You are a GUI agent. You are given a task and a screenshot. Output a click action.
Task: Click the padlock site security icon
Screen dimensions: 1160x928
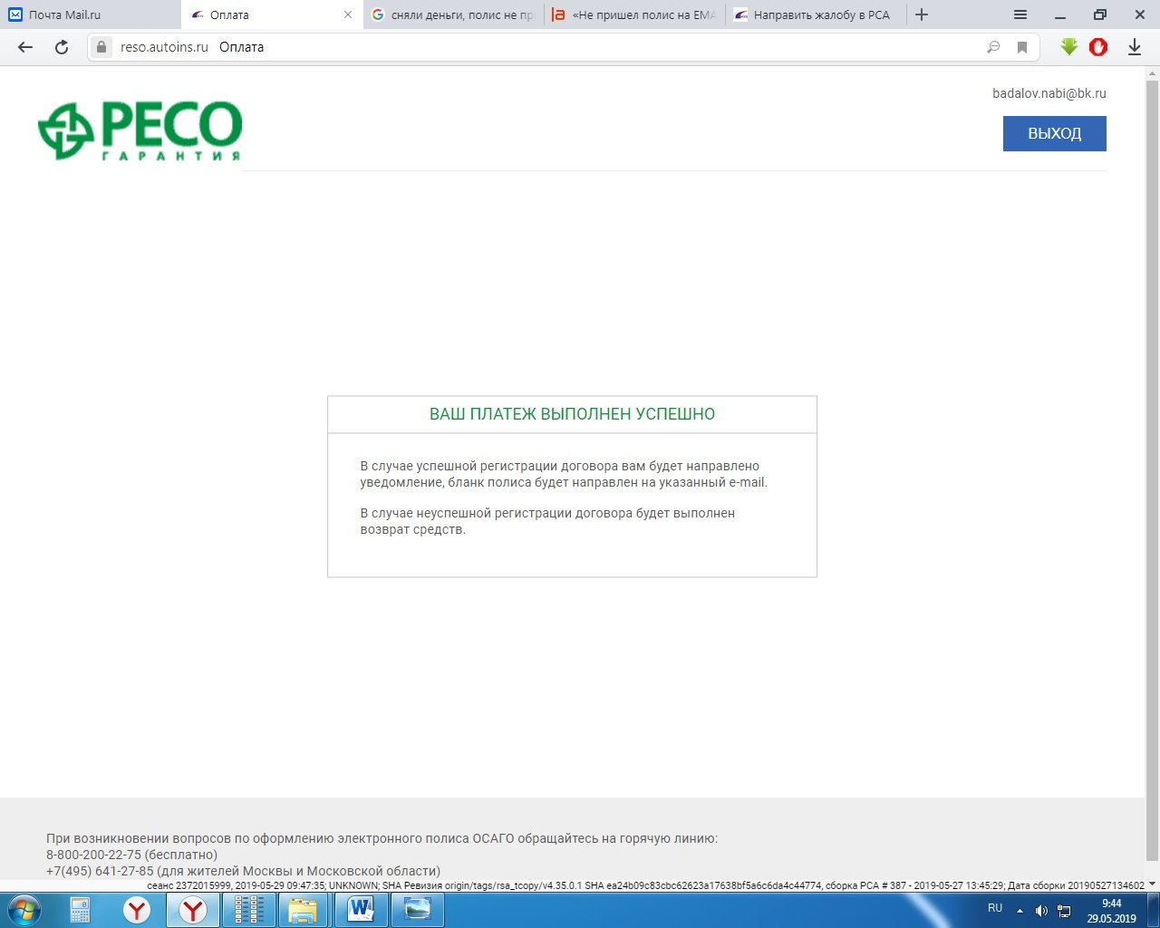click(101, 47)
